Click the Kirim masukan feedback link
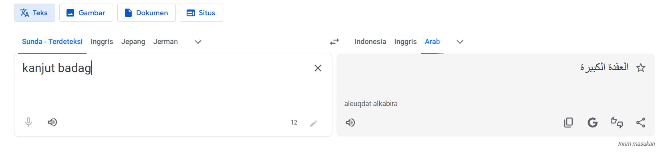 pyautogui.click(x=636, y=144)
